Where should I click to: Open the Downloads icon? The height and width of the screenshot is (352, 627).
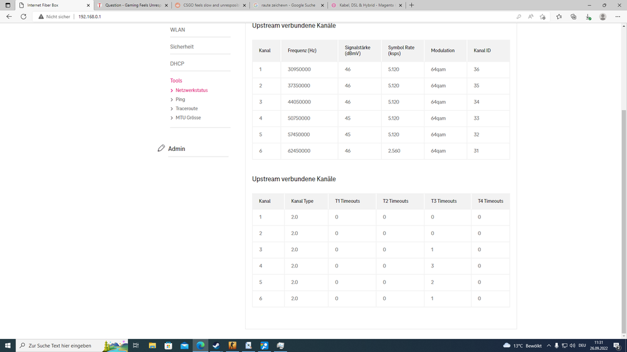[588, 17]
